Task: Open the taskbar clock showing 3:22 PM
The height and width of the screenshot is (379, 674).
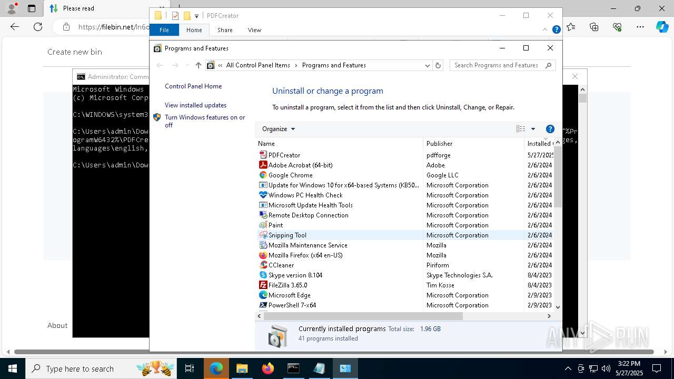Action: click(x=629, y=368)
